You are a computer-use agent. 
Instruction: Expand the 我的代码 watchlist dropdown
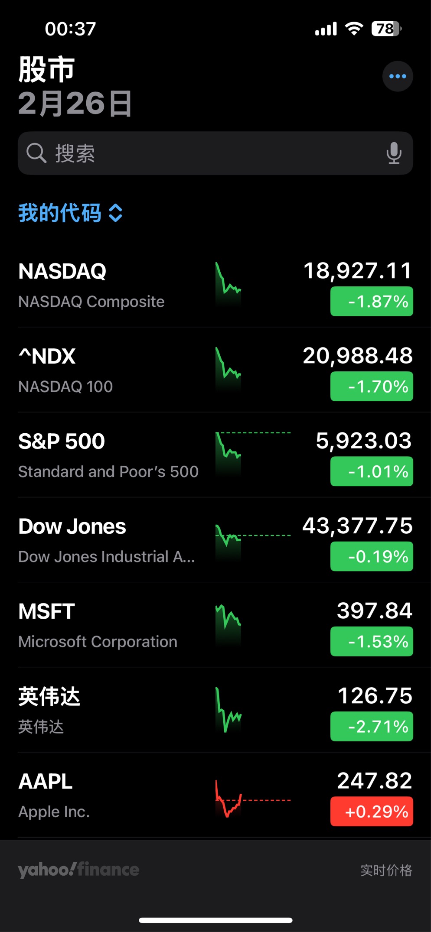point(60,213)
